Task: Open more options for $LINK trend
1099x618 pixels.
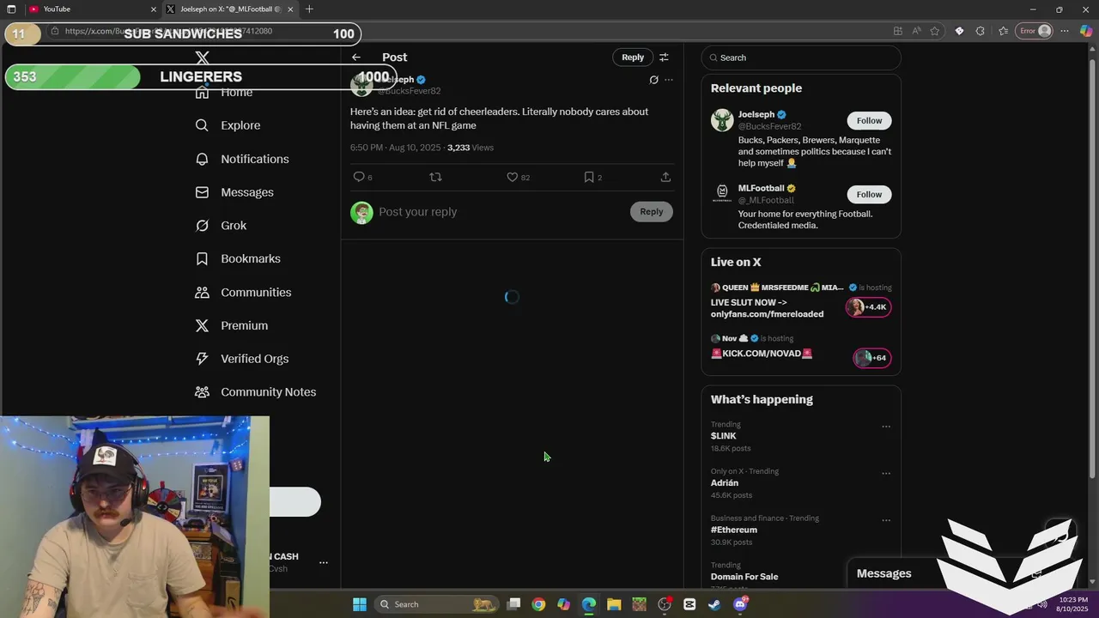Action: click(886, 427)
